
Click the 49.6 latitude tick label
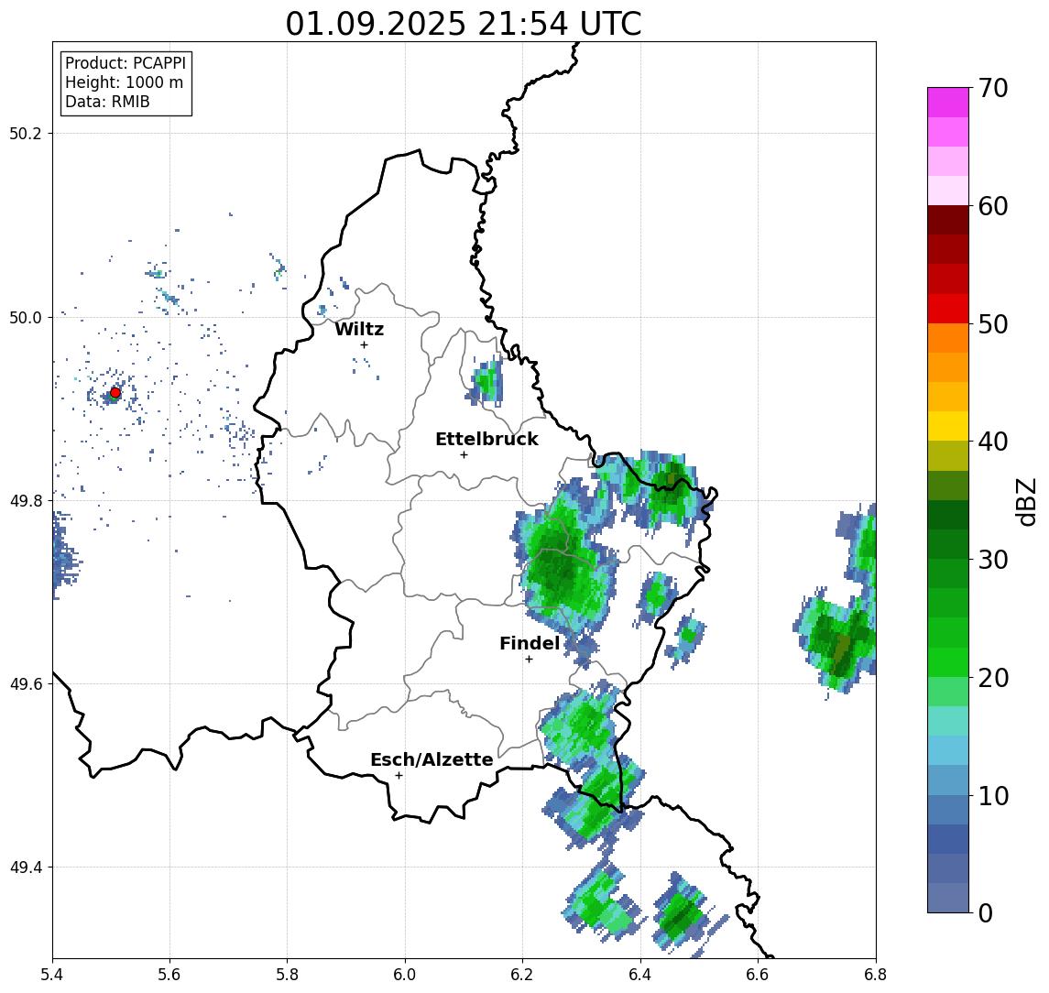[x=26, y=684]
